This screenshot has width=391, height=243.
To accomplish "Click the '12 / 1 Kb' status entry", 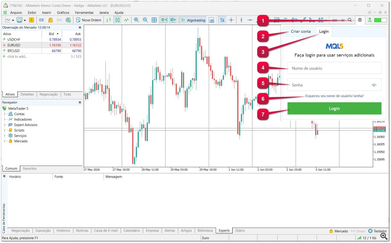I will [x=367, y=238].
